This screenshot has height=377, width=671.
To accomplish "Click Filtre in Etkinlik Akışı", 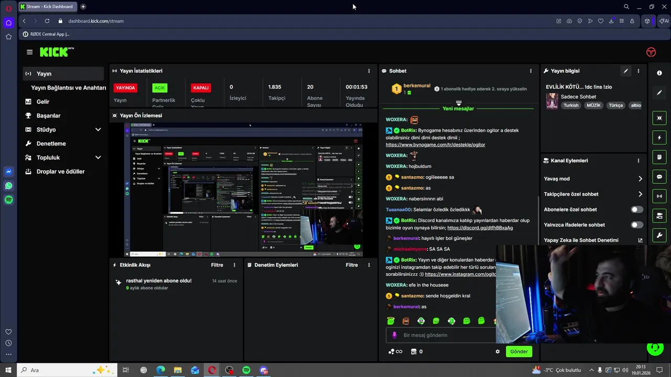I will [x=217, y=265].
